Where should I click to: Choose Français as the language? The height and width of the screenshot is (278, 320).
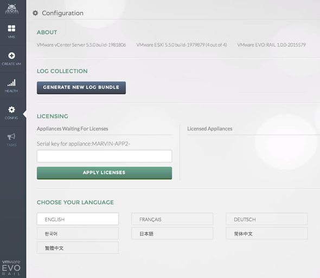point(172,219)
